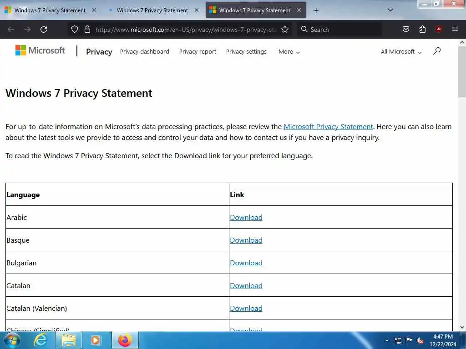Open Privacy dashboard nav item
466x349 pixels.
pos(144,52)
